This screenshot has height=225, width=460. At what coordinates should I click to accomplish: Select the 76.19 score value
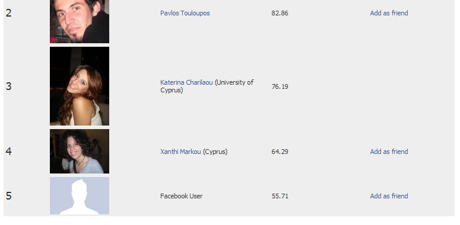(280, 86)
